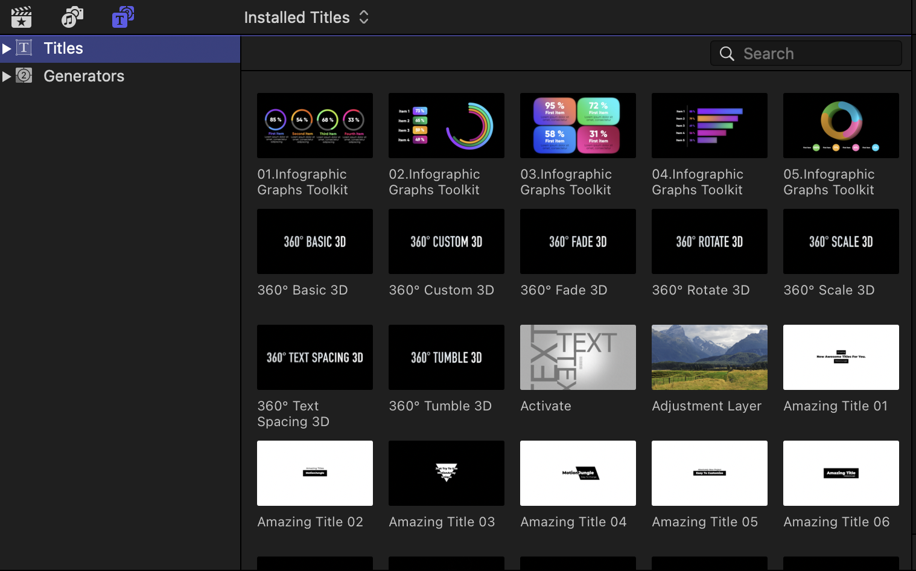
Task: Choose the 360° Tumble 3D title
Action: (446, 357)
